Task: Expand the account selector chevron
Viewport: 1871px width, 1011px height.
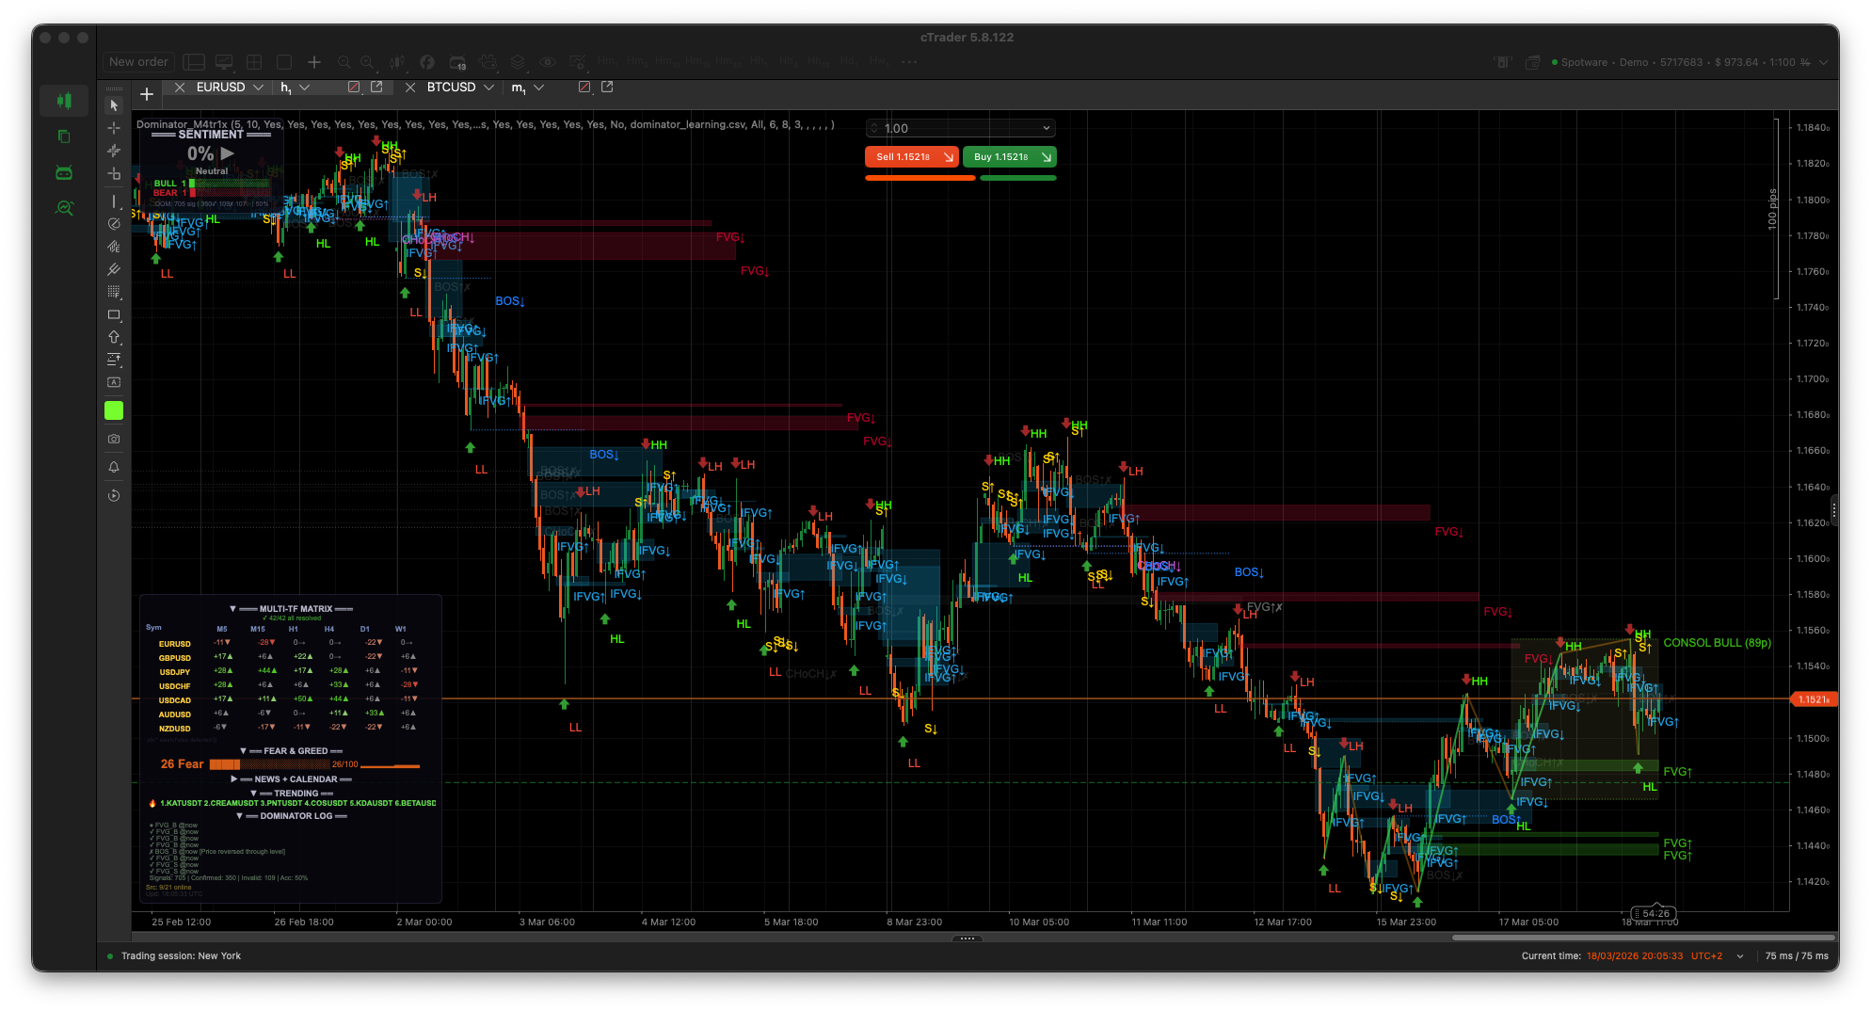Action: pyautogui.click(x=1824, y=62)
